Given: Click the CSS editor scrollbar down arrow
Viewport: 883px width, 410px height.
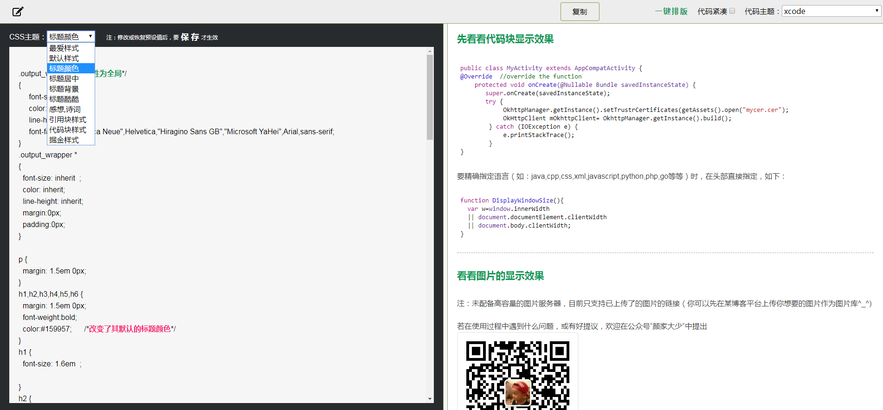Looking at the screenshot, I should coord(430,399).
